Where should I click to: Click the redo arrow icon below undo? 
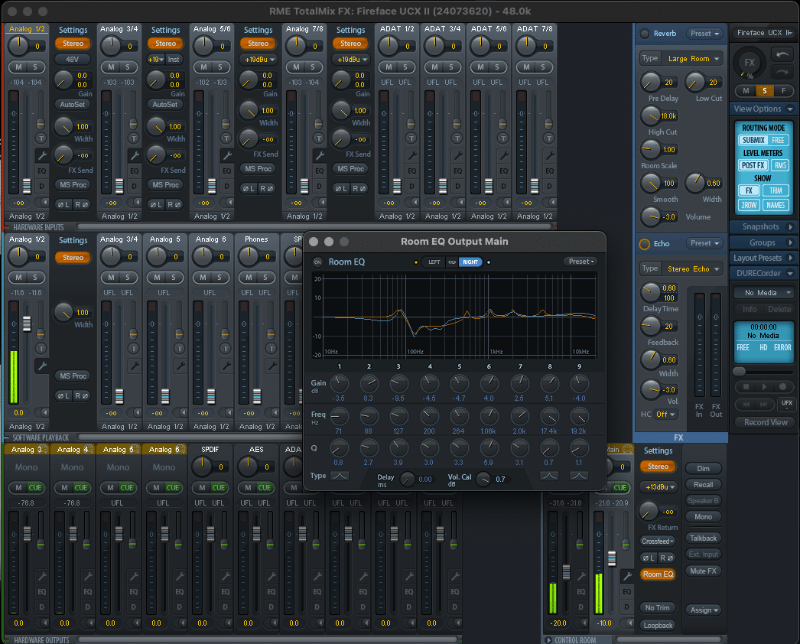click(782, 72)
